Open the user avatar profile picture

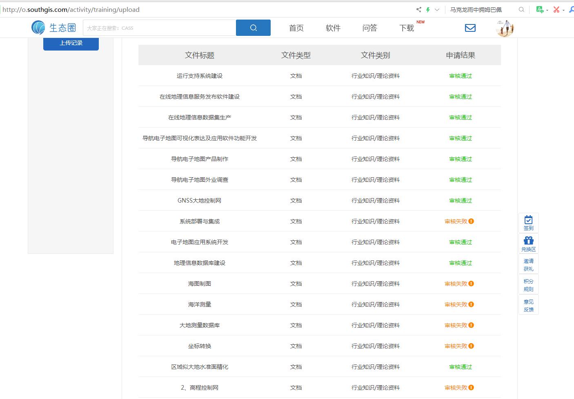[x=505, y=28]
